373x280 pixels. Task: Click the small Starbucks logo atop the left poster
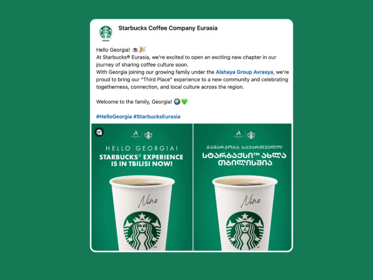click(x=149, y=135)
